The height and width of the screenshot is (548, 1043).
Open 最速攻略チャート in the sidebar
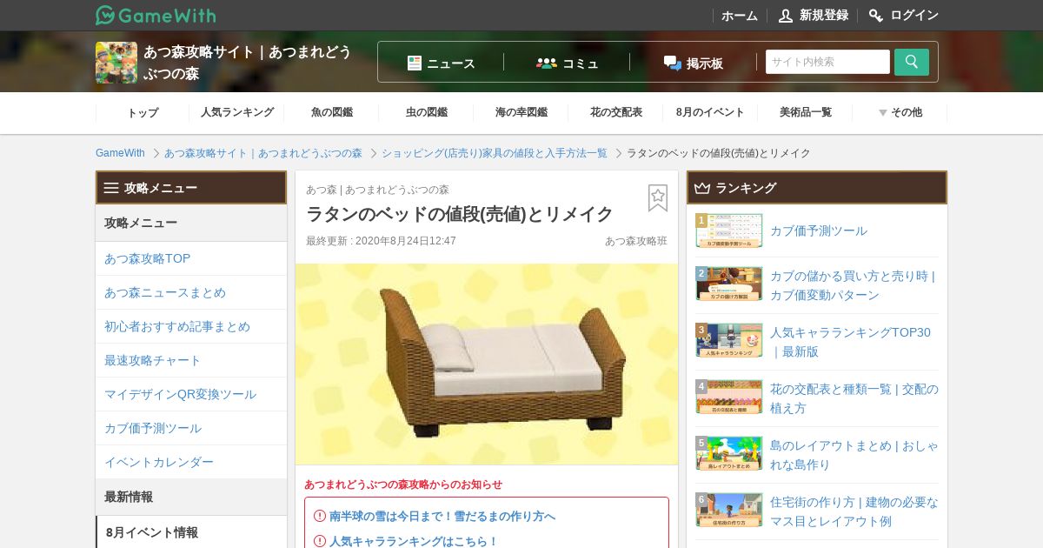point(191,360)
